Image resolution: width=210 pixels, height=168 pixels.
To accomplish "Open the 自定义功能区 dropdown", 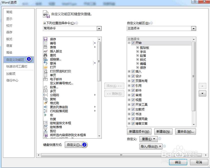I will 193,28.
